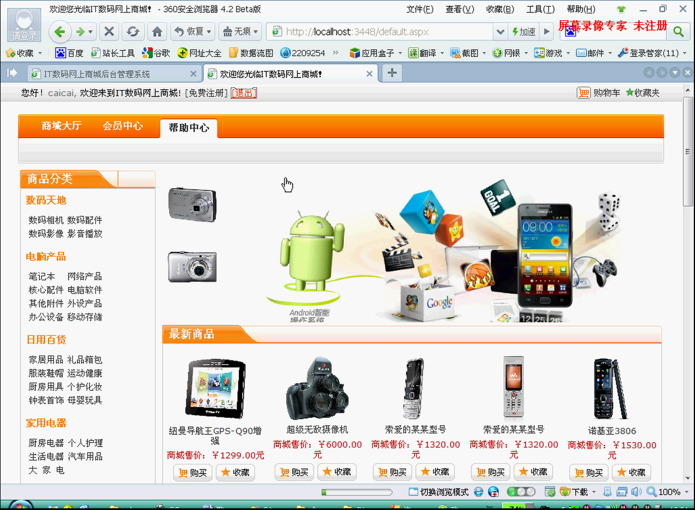Toggle the status bar sound speaker icon
Viewport: 695px width, 510px height.
pyautogui.click(x=636, y=492)
